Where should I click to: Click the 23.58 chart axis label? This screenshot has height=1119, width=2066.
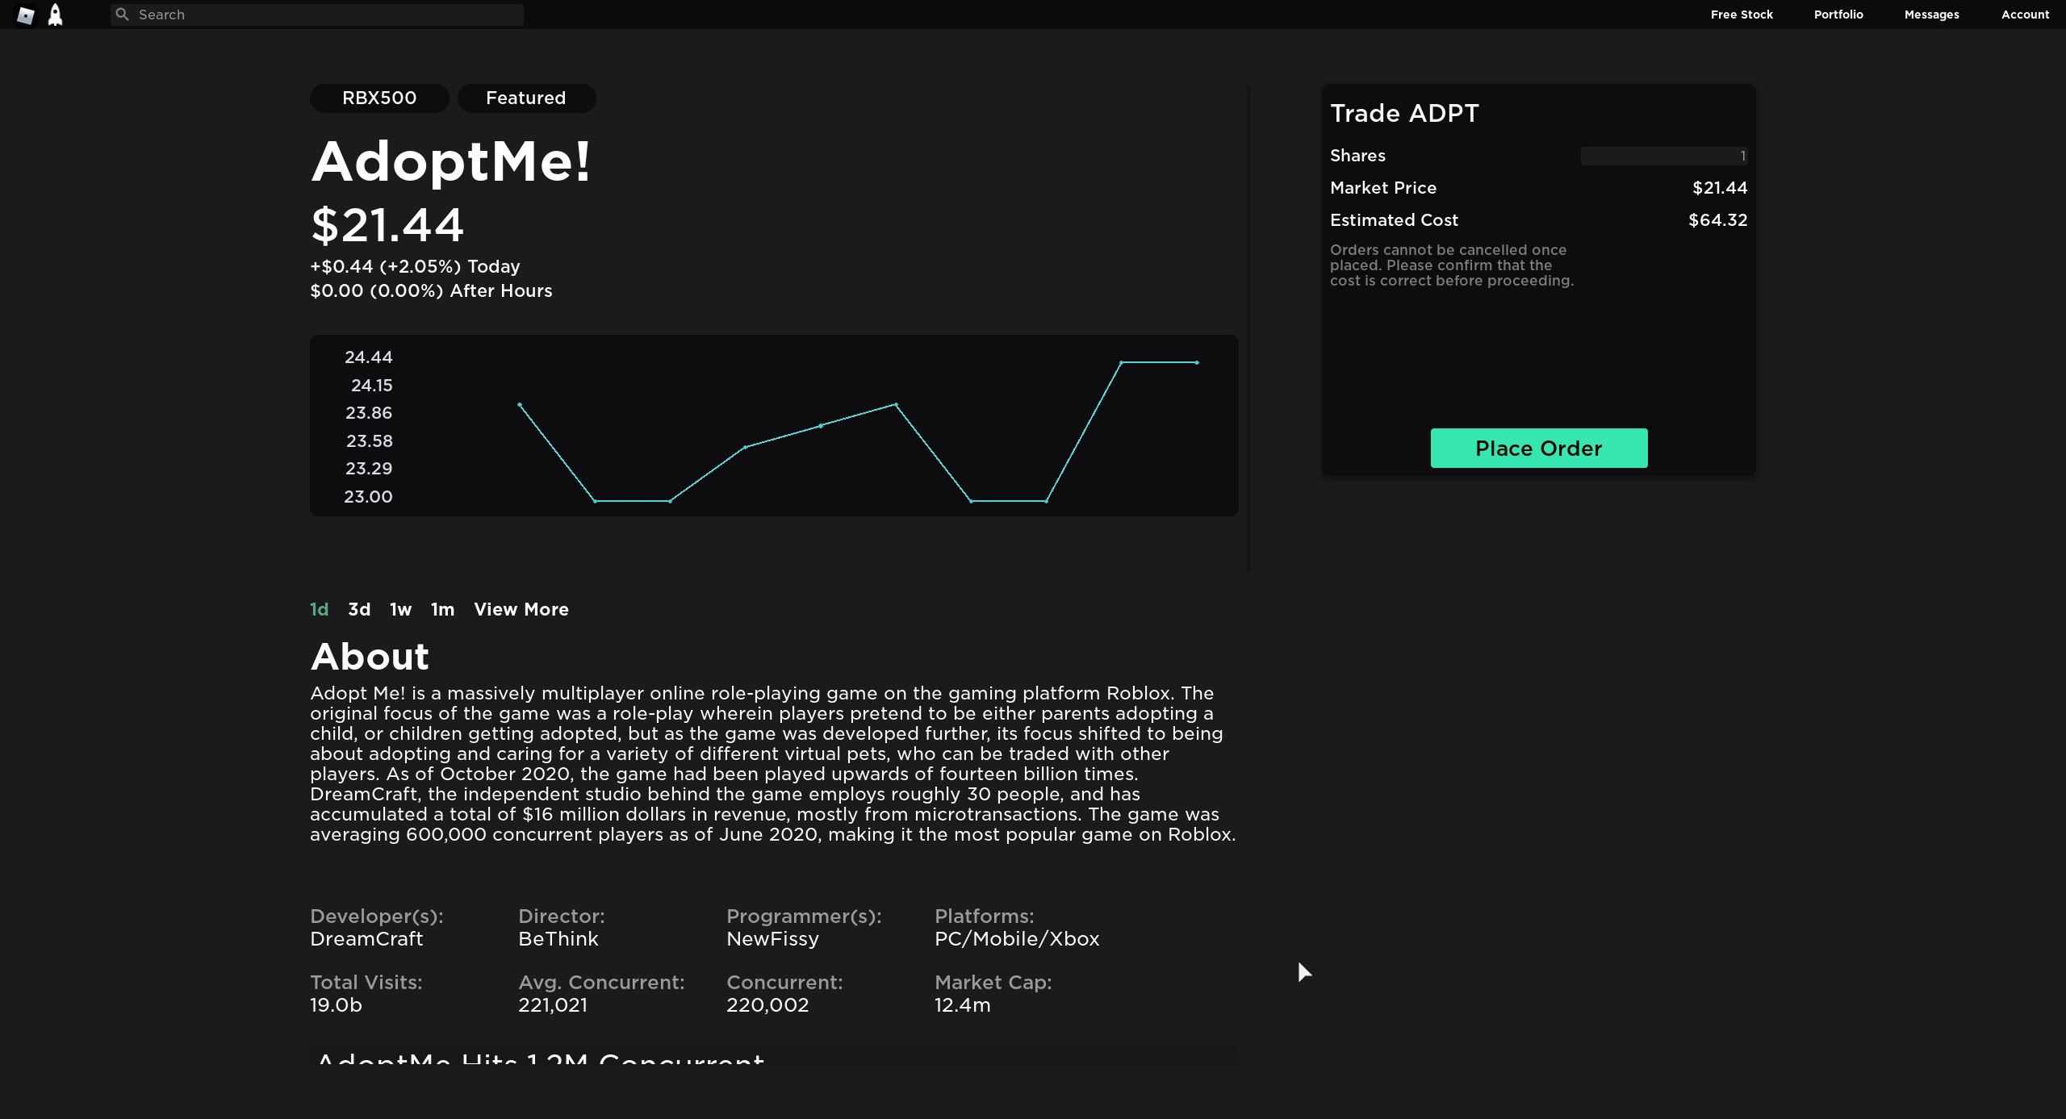370,441
